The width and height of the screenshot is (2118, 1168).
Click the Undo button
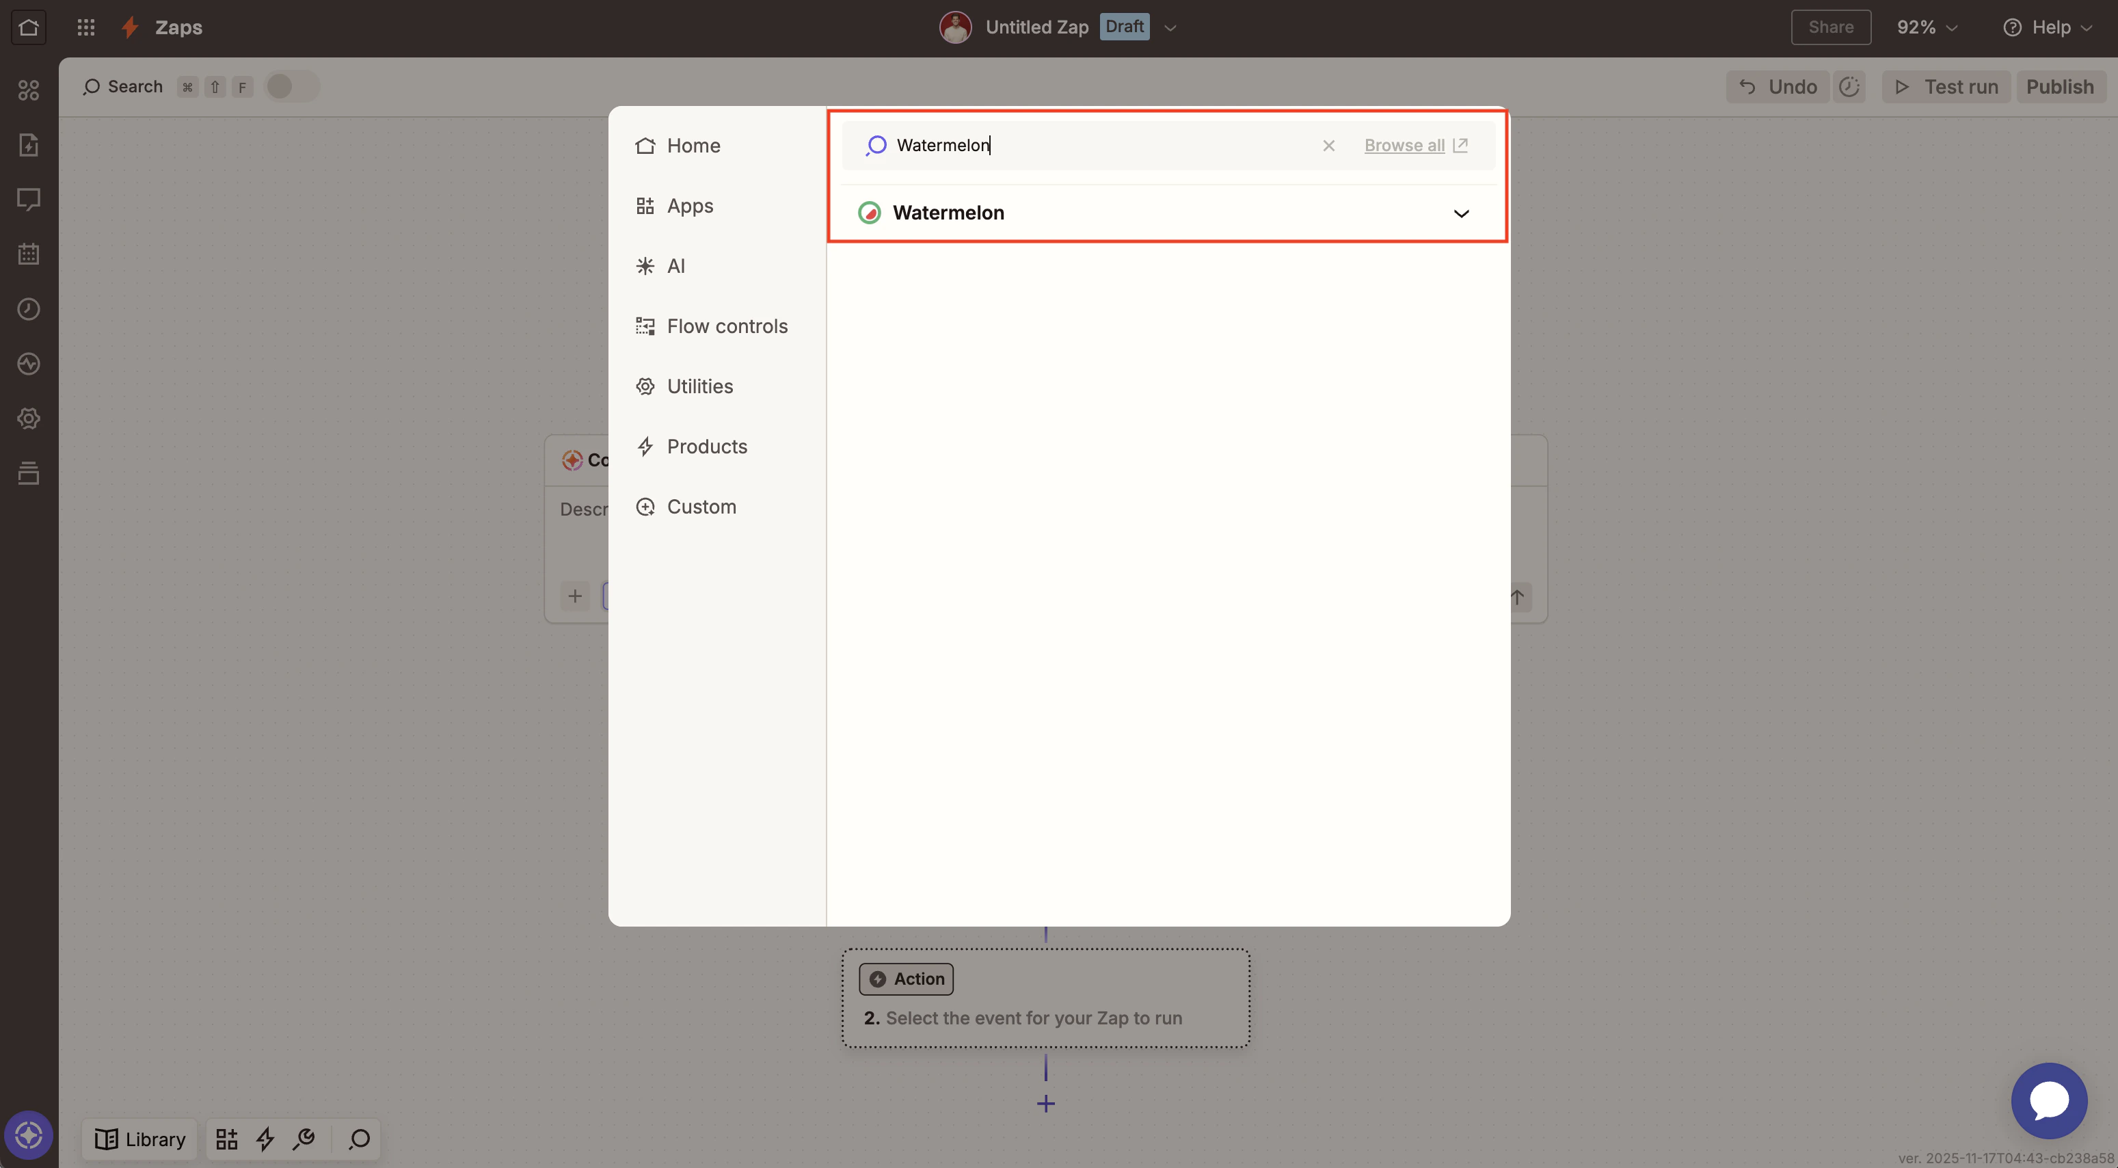1778,86
